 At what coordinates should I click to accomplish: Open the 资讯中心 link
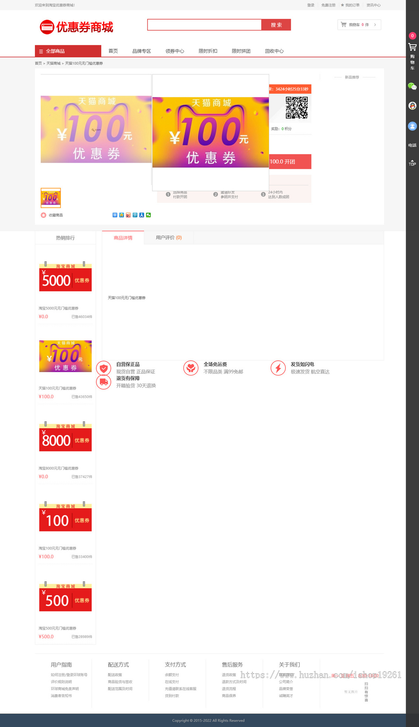tap(373, 5)
